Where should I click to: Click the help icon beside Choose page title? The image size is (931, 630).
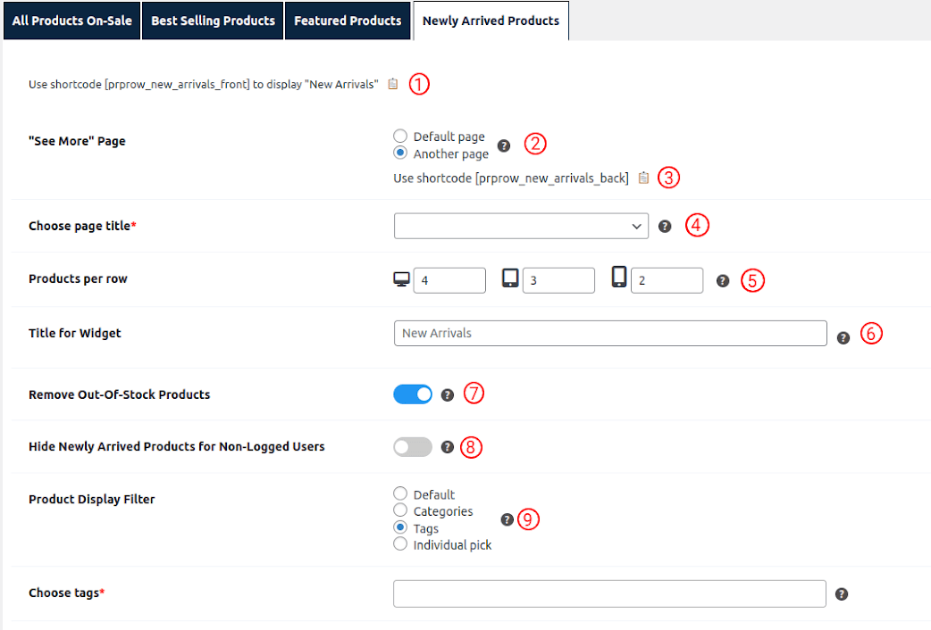tap(665, 226)
